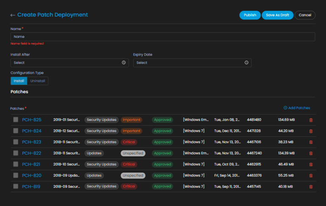
Task: Click the back arrow beside Create Patch Deployment
Action: (x=13, y=15)
